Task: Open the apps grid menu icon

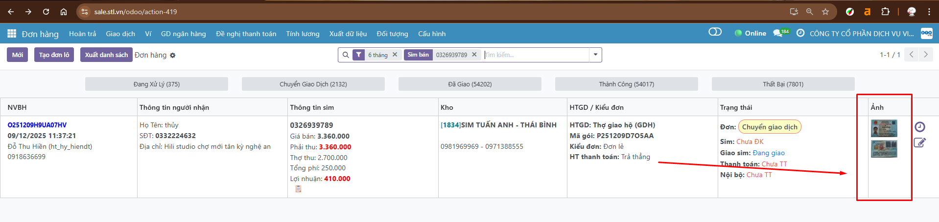Action: 12,34
